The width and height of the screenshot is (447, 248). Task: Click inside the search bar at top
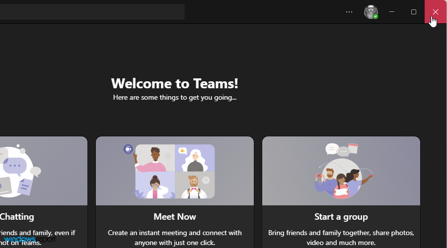tap(92, 12)
